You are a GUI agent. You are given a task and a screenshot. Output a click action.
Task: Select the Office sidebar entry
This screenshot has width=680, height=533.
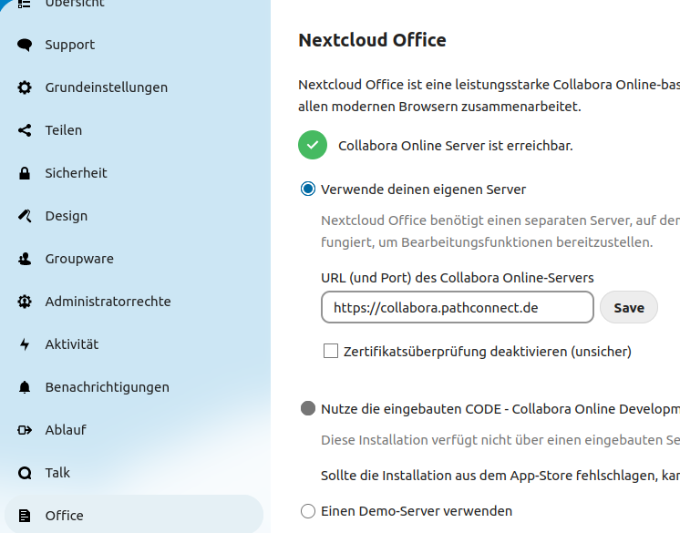(x=134, y=516)
